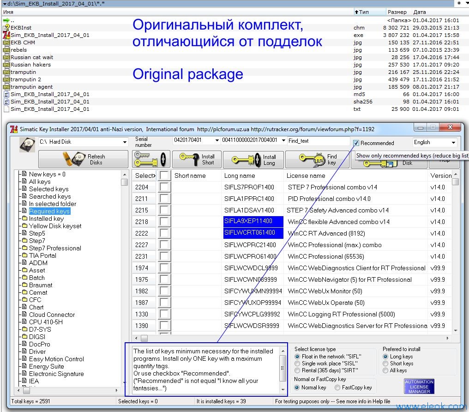Image resolution: width=469 pixels, height=412 pixels.
Task: Select In selected folder tree item
Action: pyautogui.click(x=53, y=204)
